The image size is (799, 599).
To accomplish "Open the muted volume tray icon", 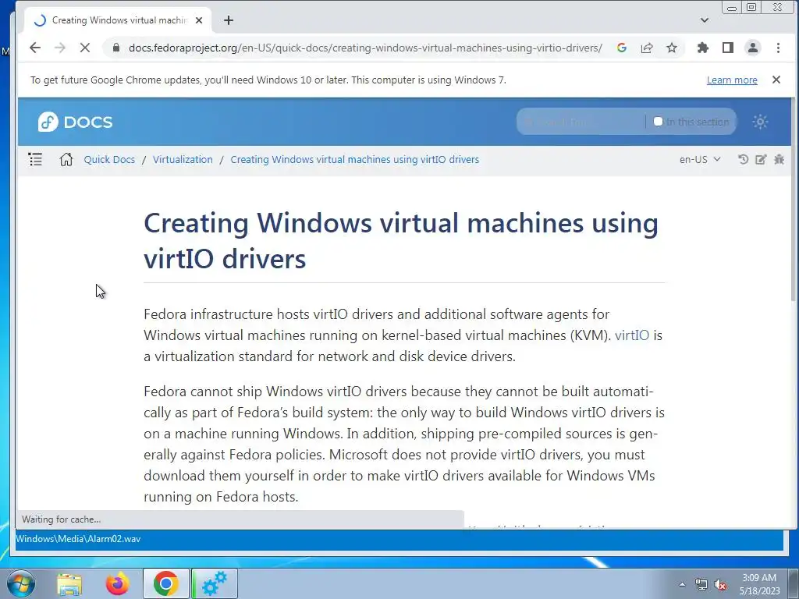I will coord(720,584).
